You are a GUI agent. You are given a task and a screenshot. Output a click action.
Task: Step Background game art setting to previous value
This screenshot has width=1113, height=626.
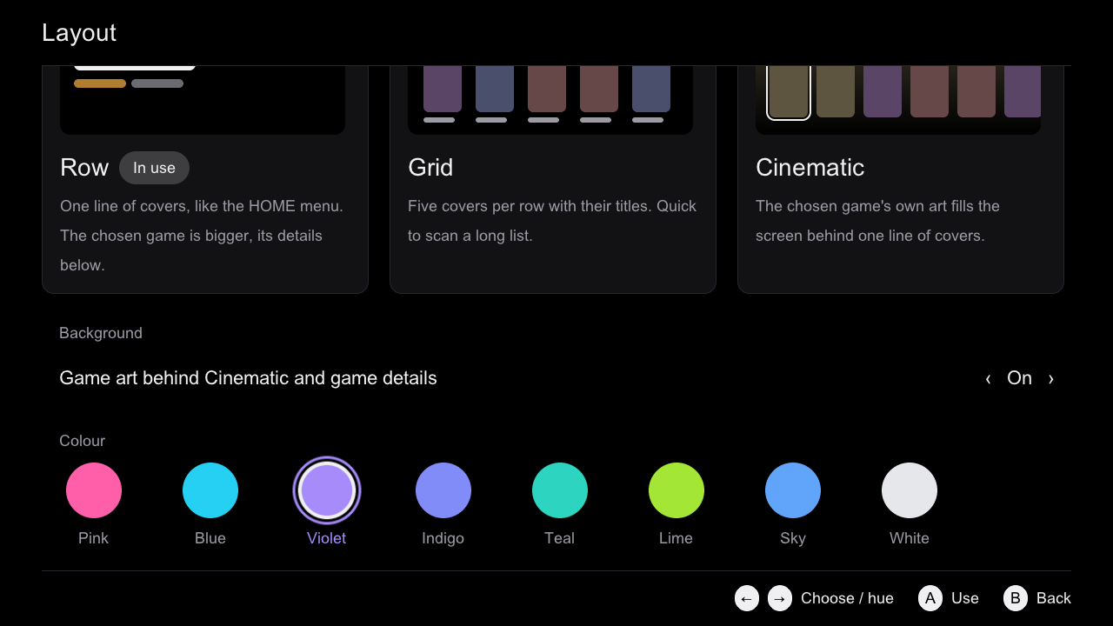[x=988, y=378]
